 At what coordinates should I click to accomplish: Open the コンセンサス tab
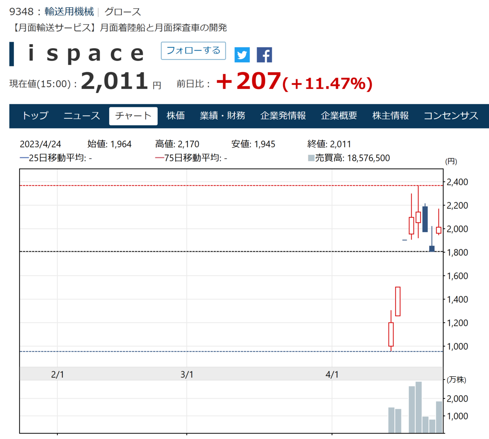pyautogui.click(x=451, y=116)
